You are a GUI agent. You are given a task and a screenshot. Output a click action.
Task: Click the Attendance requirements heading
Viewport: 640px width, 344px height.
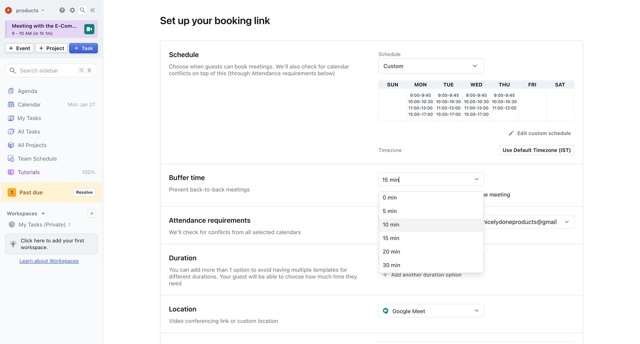point(210,220)
